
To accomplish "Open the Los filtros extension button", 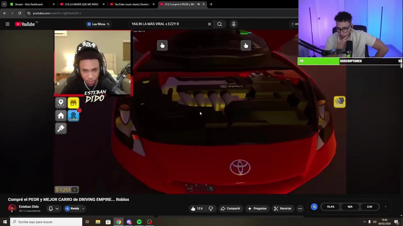I will click(98, 24).
